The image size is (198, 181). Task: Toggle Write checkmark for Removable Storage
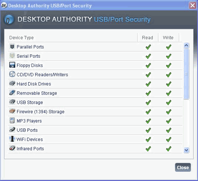point(169,93)
